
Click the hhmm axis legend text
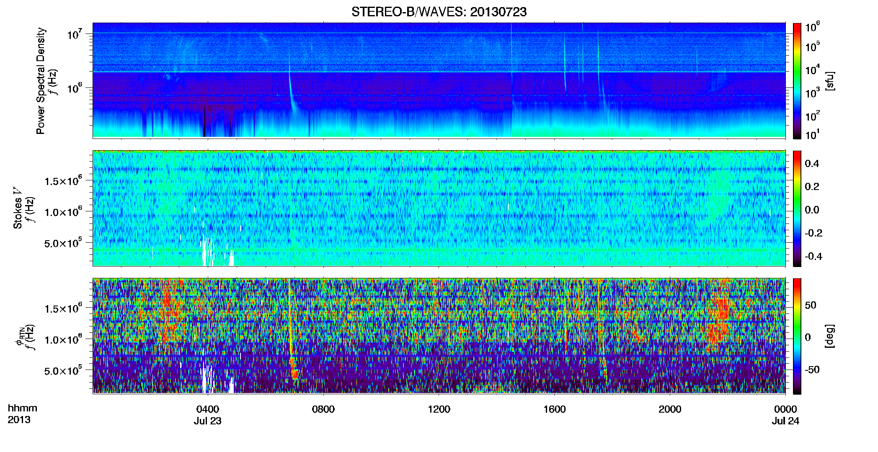point(23,408)
